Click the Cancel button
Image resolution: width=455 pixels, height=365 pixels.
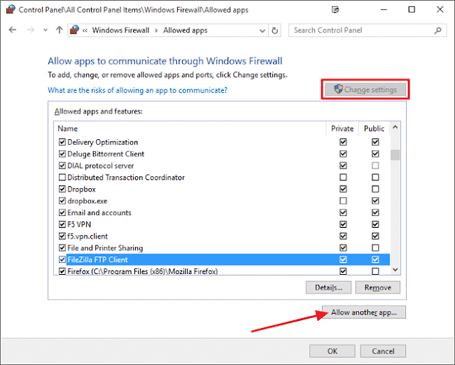pos(383,351)
